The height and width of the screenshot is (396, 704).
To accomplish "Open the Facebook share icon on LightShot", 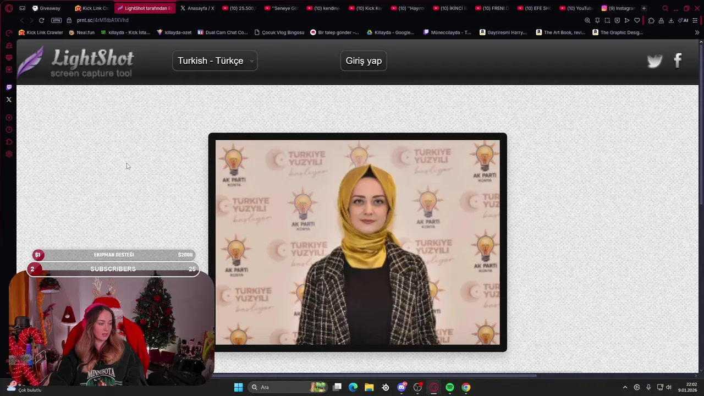I will pos(678,61).
